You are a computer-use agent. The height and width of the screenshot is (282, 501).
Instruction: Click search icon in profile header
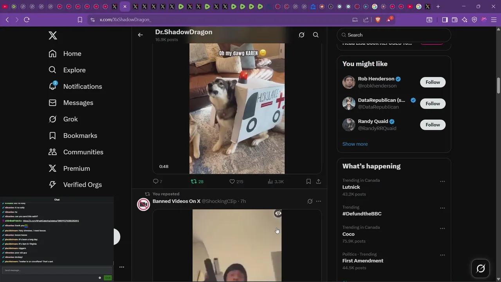[315, 35]
